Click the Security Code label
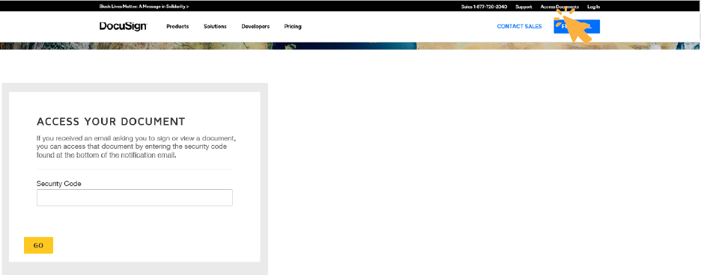The height and width of the screenshot is (275, 701). pos(59,184)
